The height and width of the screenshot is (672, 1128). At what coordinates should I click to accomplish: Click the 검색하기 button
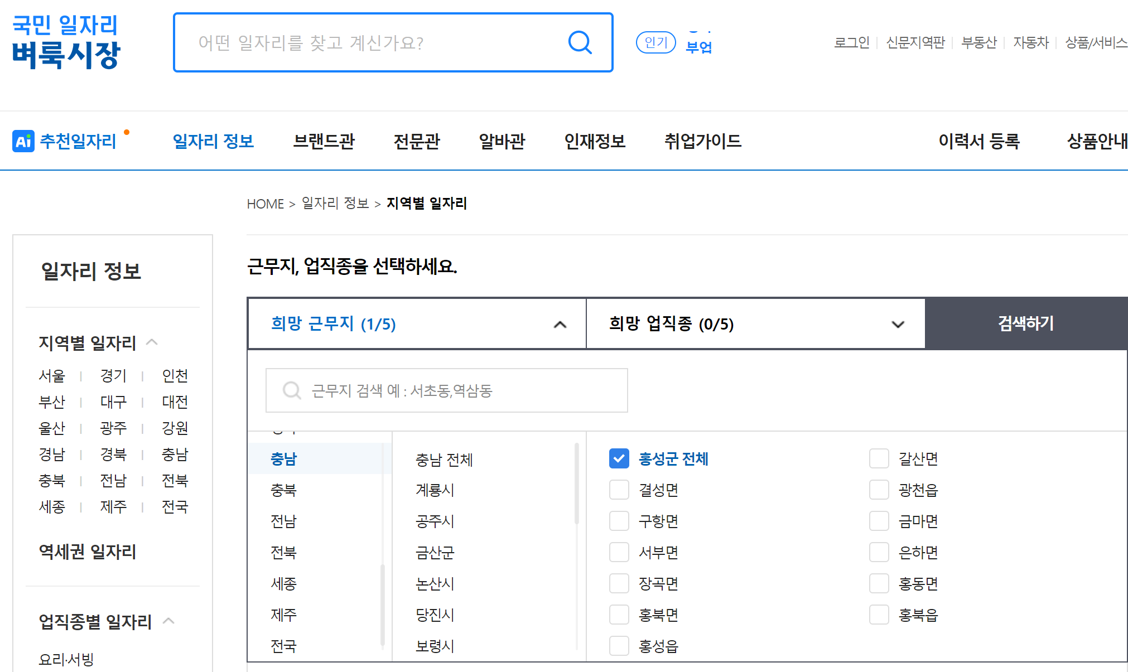click(x=1026, y=323)
